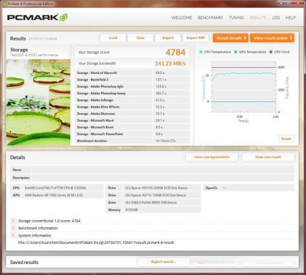Click the PCMark 8 logo

(37, 17)
